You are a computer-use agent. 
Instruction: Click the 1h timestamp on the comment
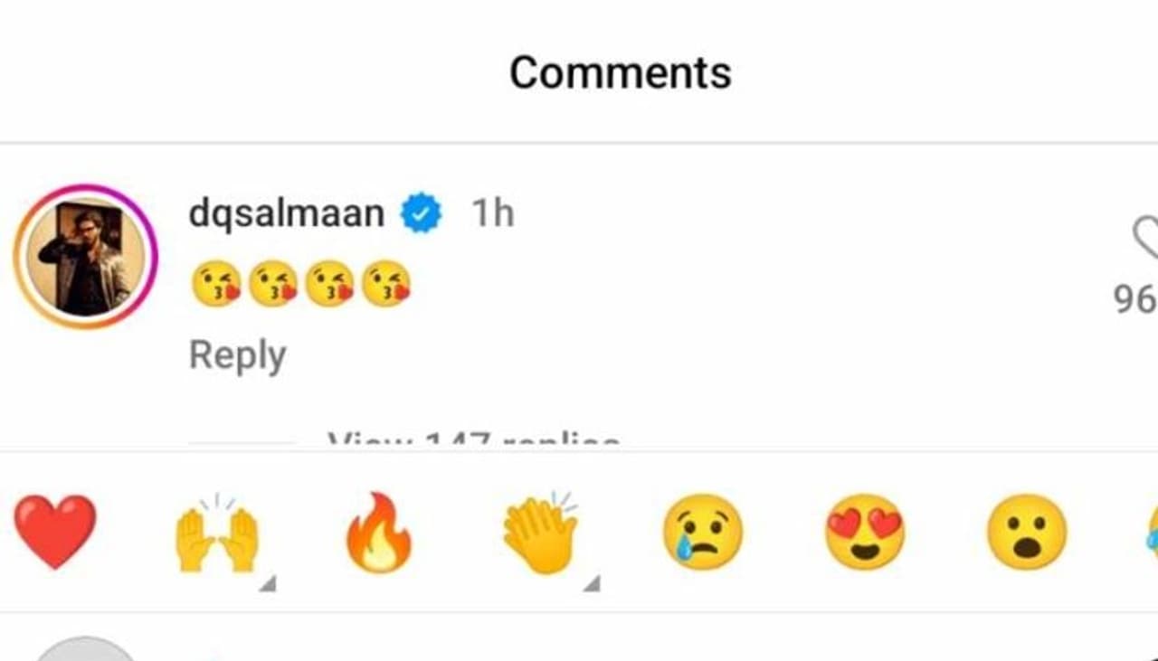coord(492,214)
